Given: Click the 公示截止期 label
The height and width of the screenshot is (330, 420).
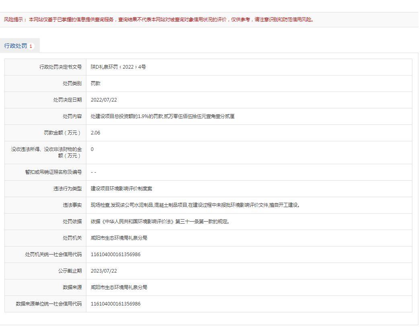Looking at the screenshot, I should pyautogui.click(x=70, y=271).
